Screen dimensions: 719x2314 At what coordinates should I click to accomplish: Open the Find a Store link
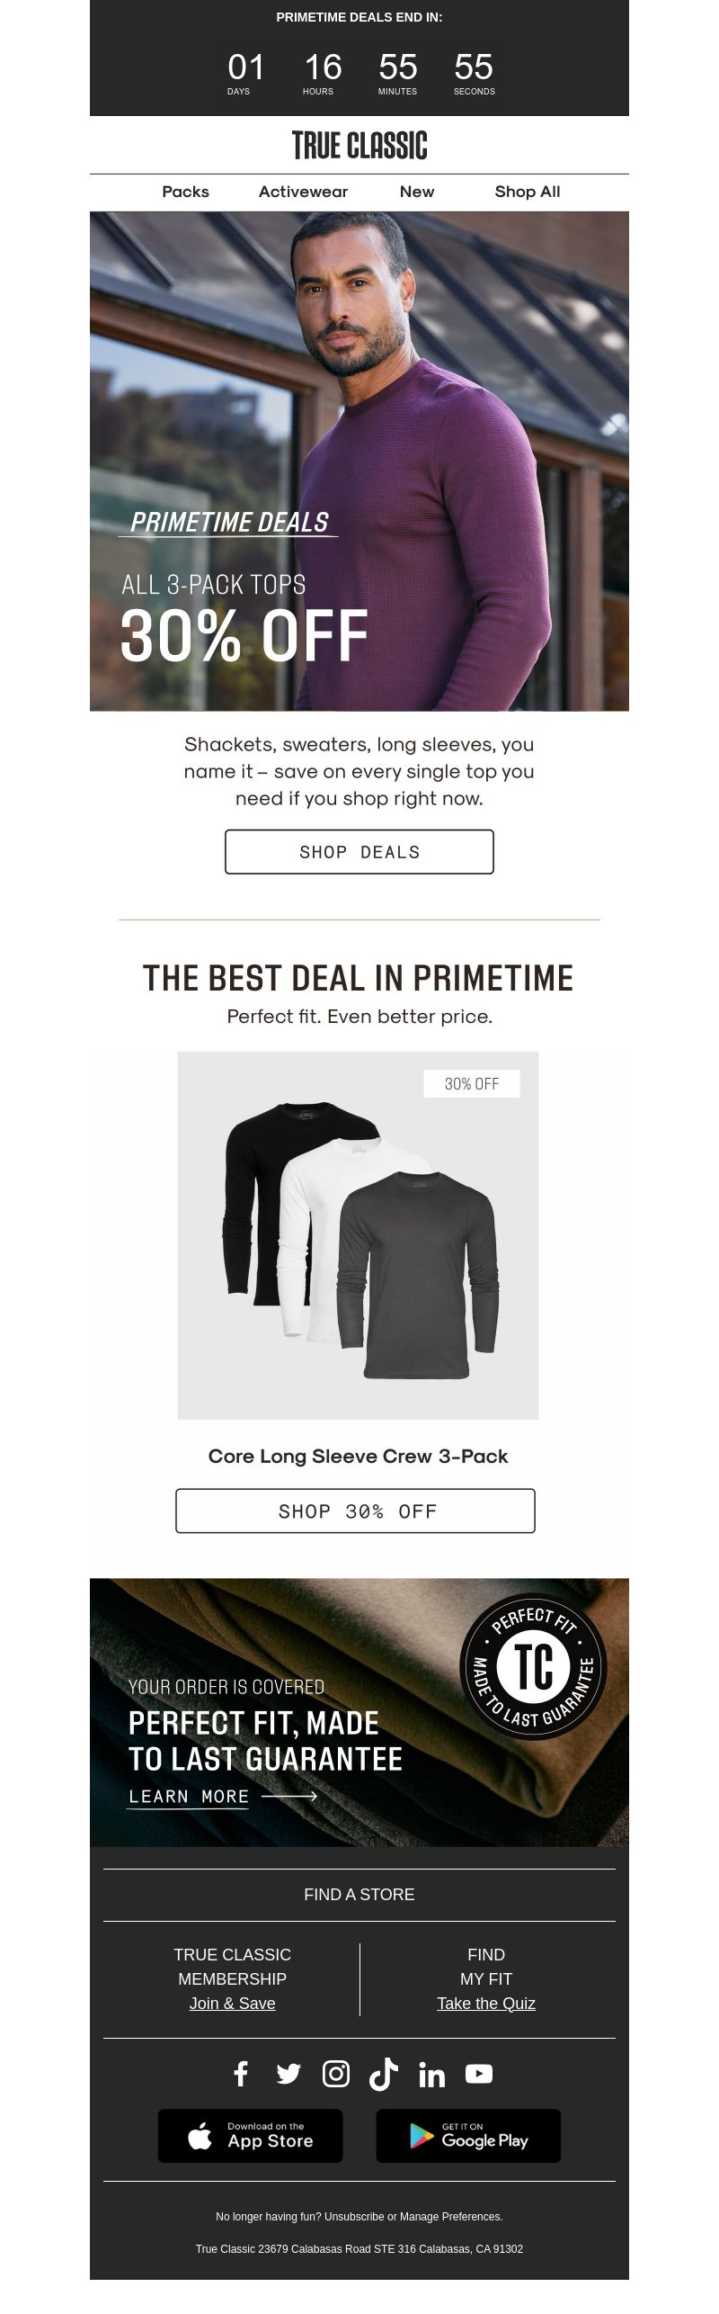click(x=359, y=1894)
